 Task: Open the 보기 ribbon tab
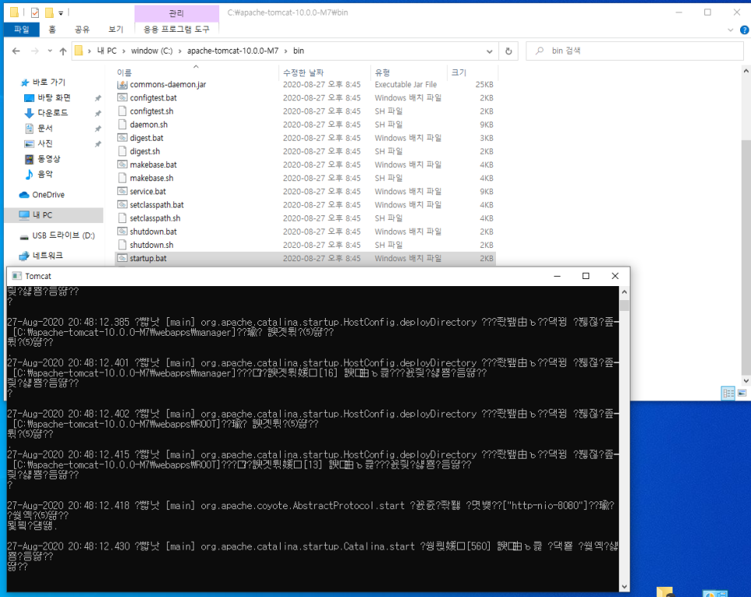116,30
